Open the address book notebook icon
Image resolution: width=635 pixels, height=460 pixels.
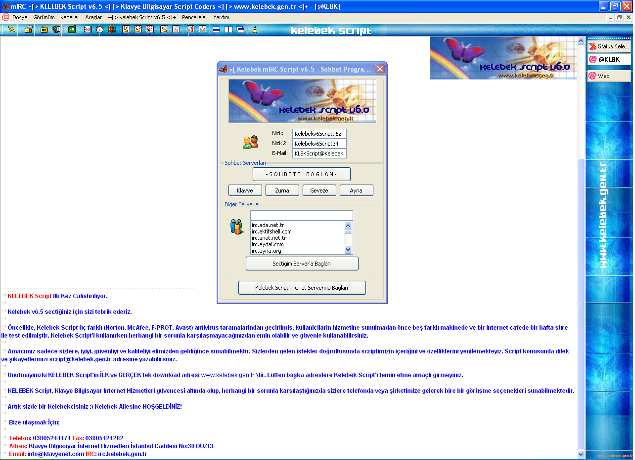[x=88, y=30]
